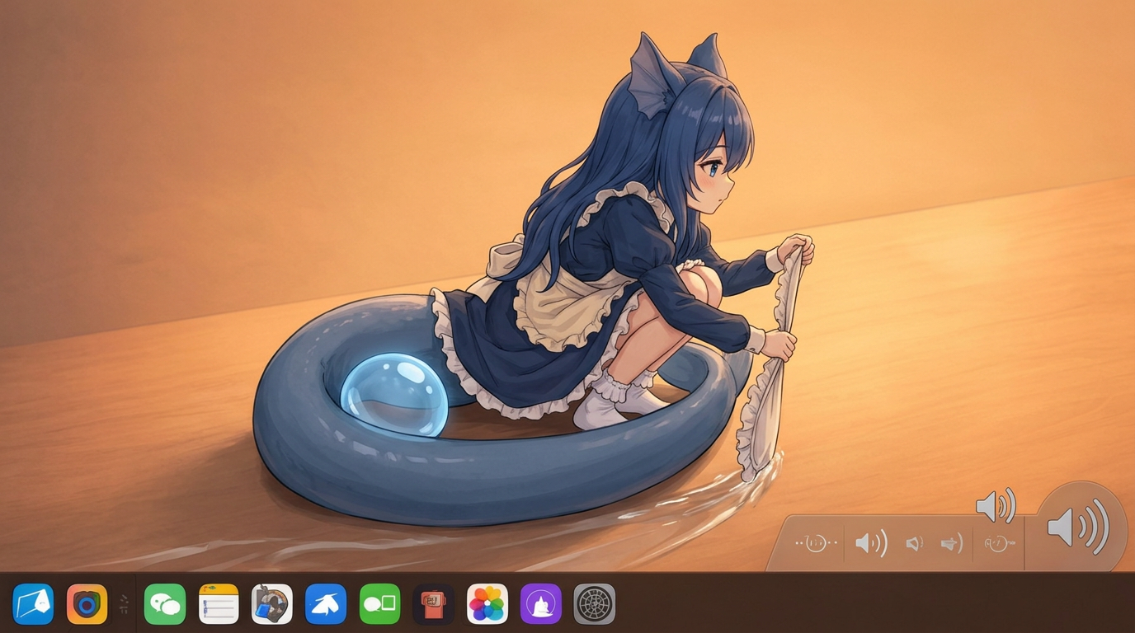Launch the colorful Photos flower icon
The width and height of the screenshot is (1135, 633).
click(x=487, y=604)
